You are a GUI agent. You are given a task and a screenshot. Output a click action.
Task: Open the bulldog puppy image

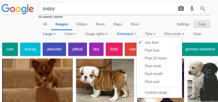click(x=105, y=80)
